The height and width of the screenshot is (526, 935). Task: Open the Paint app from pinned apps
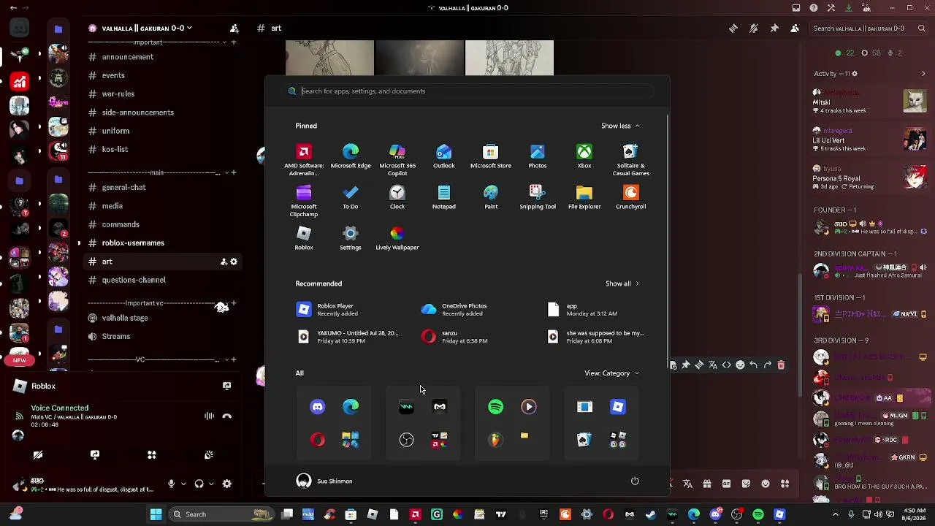click(491, 197)
